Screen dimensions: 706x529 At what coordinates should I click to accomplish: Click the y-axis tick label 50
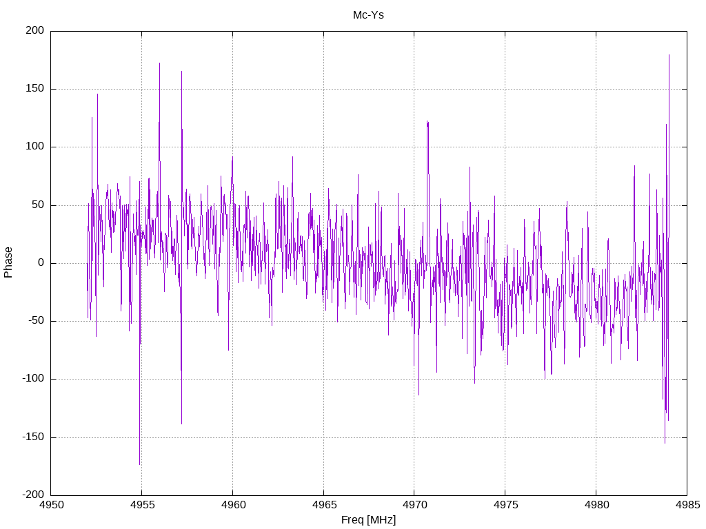click(39, 205)
